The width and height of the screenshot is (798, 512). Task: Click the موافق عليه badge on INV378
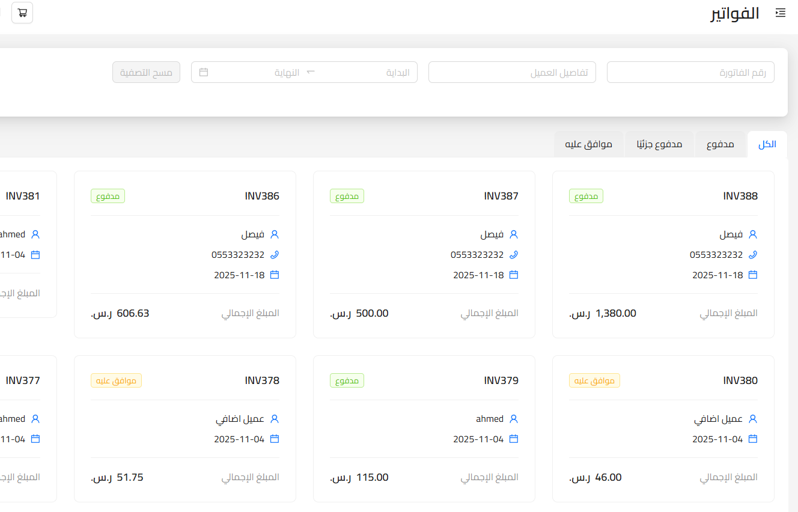tap(116, 380)
